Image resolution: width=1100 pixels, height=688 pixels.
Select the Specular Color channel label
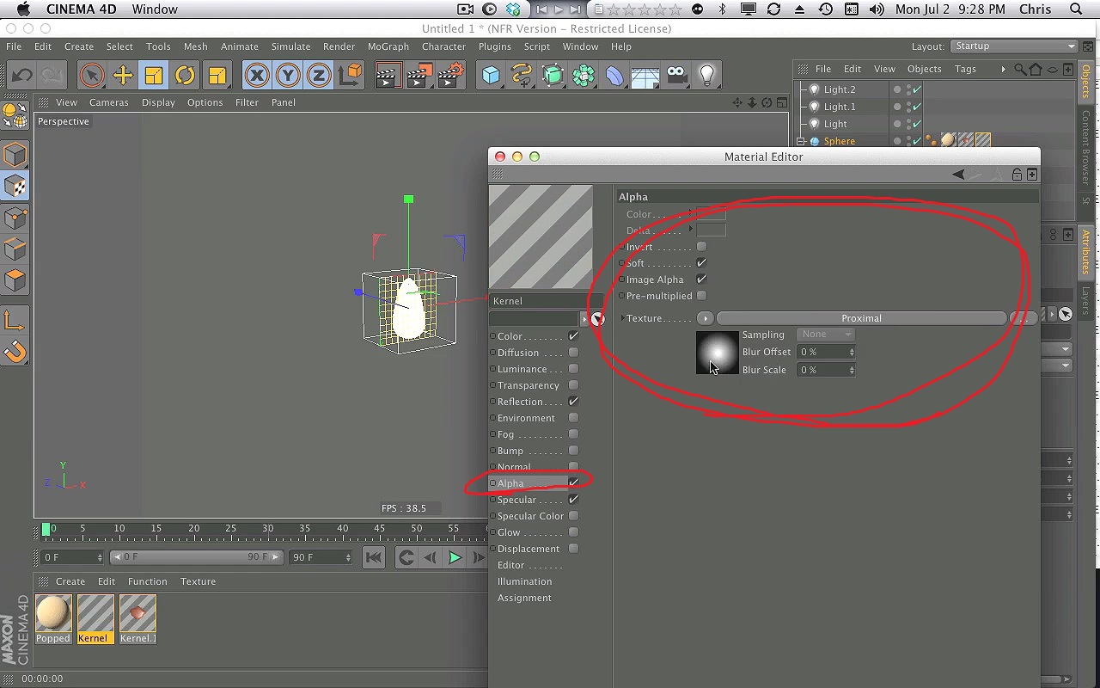pyautogui.click(x=530, y=516)
